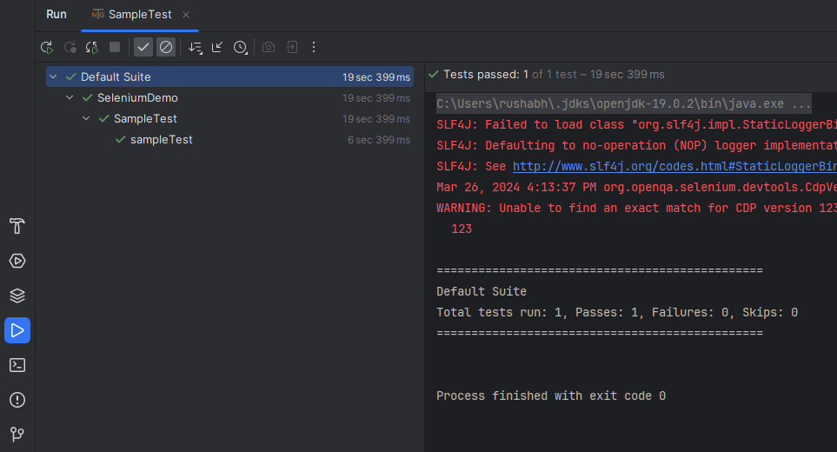The width and height of the screenshot is (837, 452).
Task: Click 'Default Suite' in console output
Action: (x=482, y=292)
